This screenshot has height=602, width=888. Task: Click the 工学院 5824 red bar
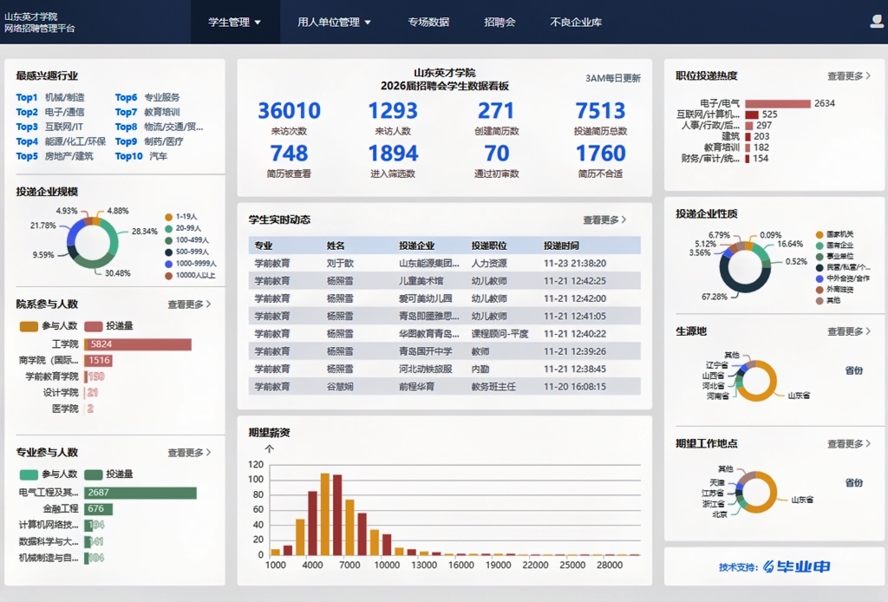click(137, 344)
